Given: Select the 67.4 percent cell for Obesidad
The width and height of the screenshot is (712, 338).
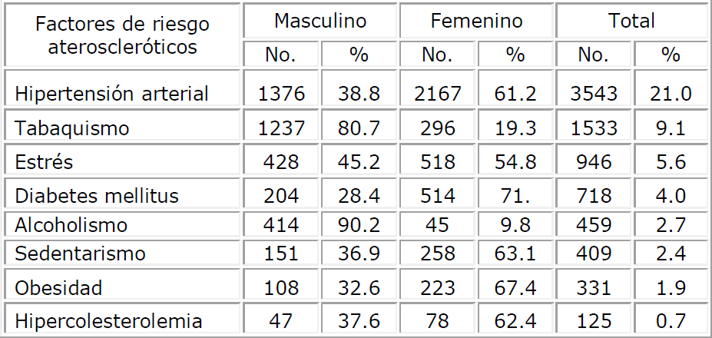Looking at the screenshot, I should click(515, 288).
